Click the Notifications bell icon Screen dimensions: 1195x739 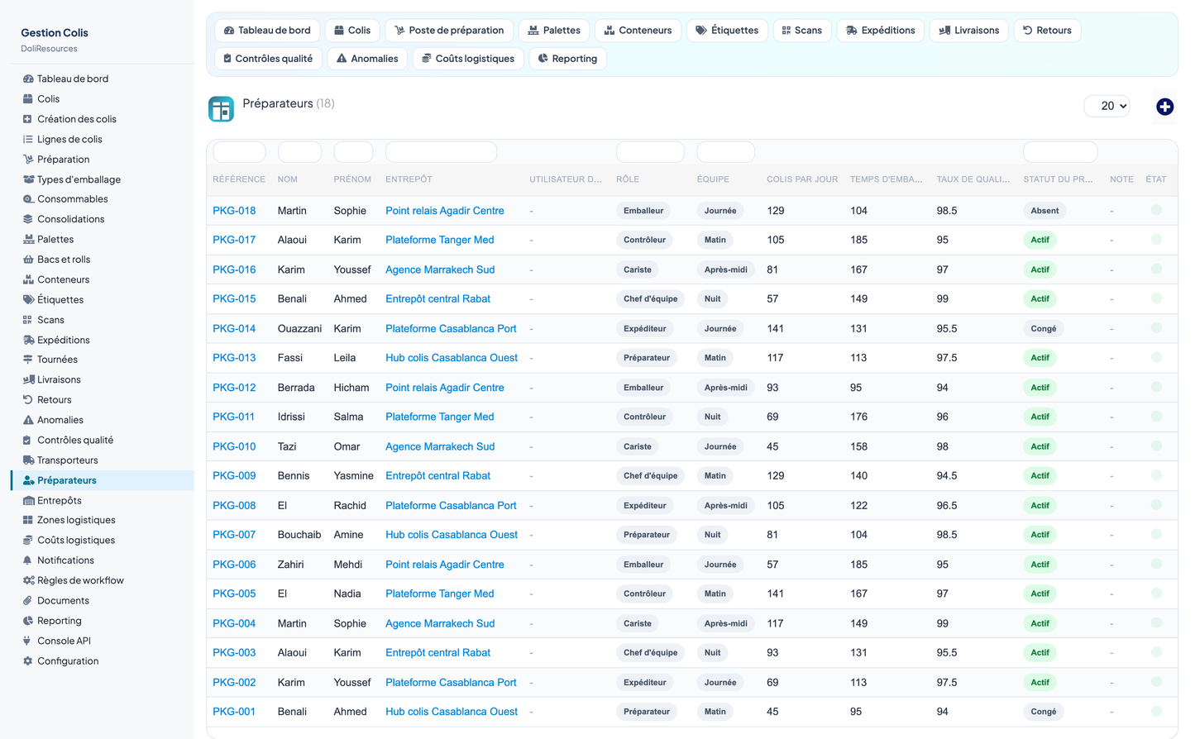pyautogui.click(x=28, y=560)
